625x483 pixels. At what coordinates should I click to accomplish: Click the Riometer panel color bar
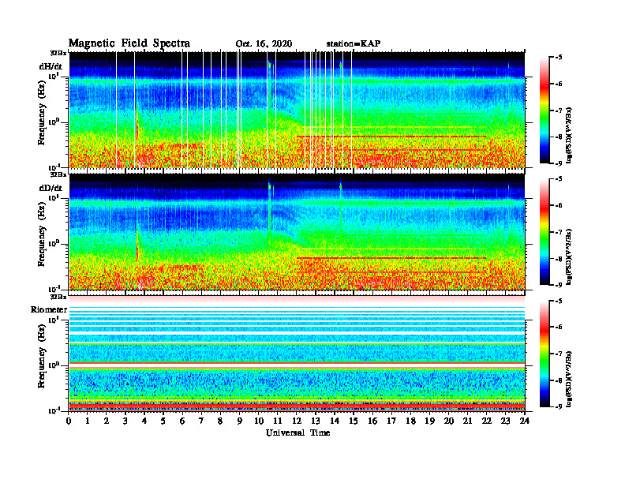click(x=545, y=354)
